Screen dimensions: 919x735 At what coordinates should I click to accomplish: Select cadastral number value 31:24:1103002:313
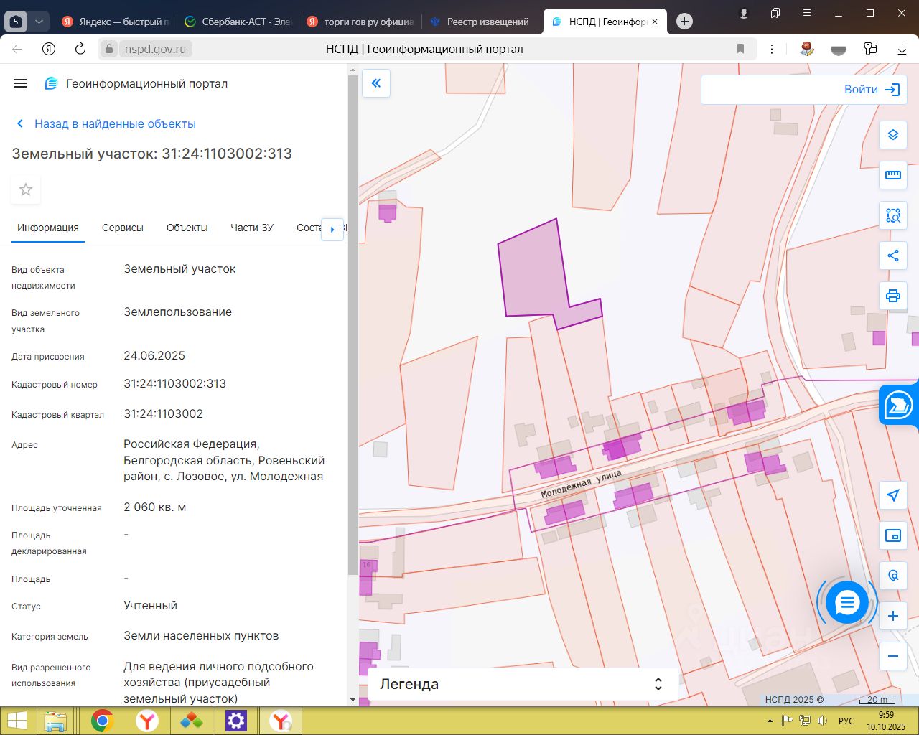(x=174, y=383)
